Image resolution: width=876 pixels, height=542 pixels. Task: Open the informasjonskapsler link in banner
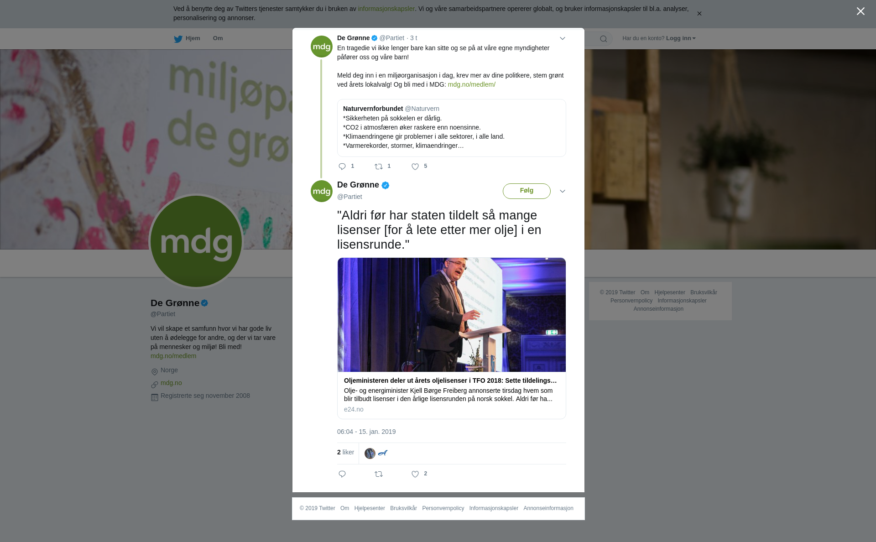coord(386,9)
